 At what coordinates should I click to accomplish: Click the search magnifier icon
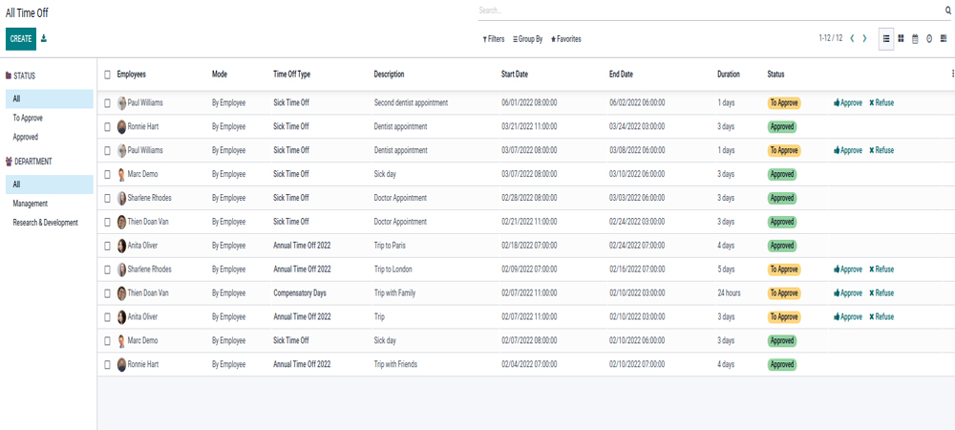tap(948, 11)
